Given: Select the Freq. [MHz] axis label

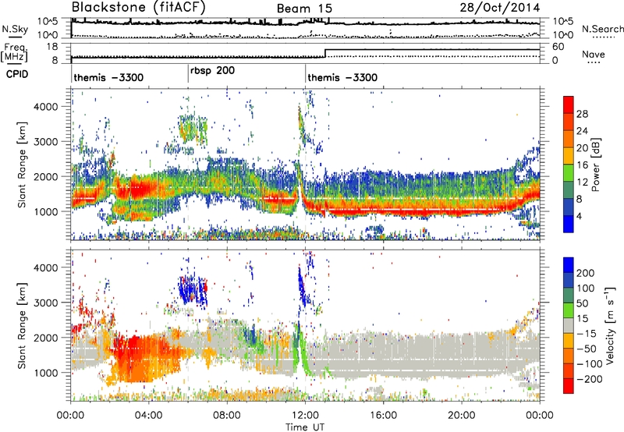Looking at the screenshot, I should 15,53.
